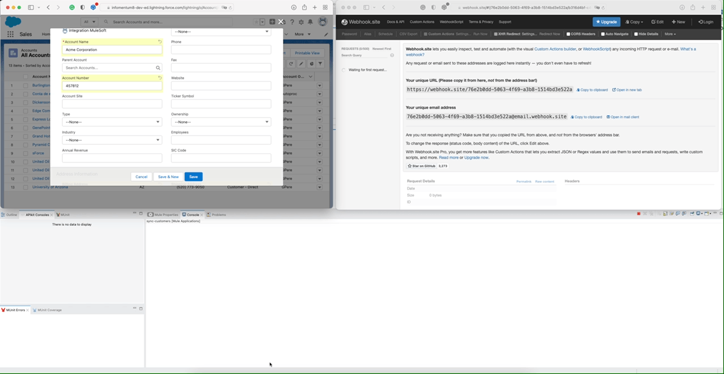The width and height of the screenshot is (724, 374).
Task: Open the Salesforce nav More dropdown
Action: pos(302,34)
